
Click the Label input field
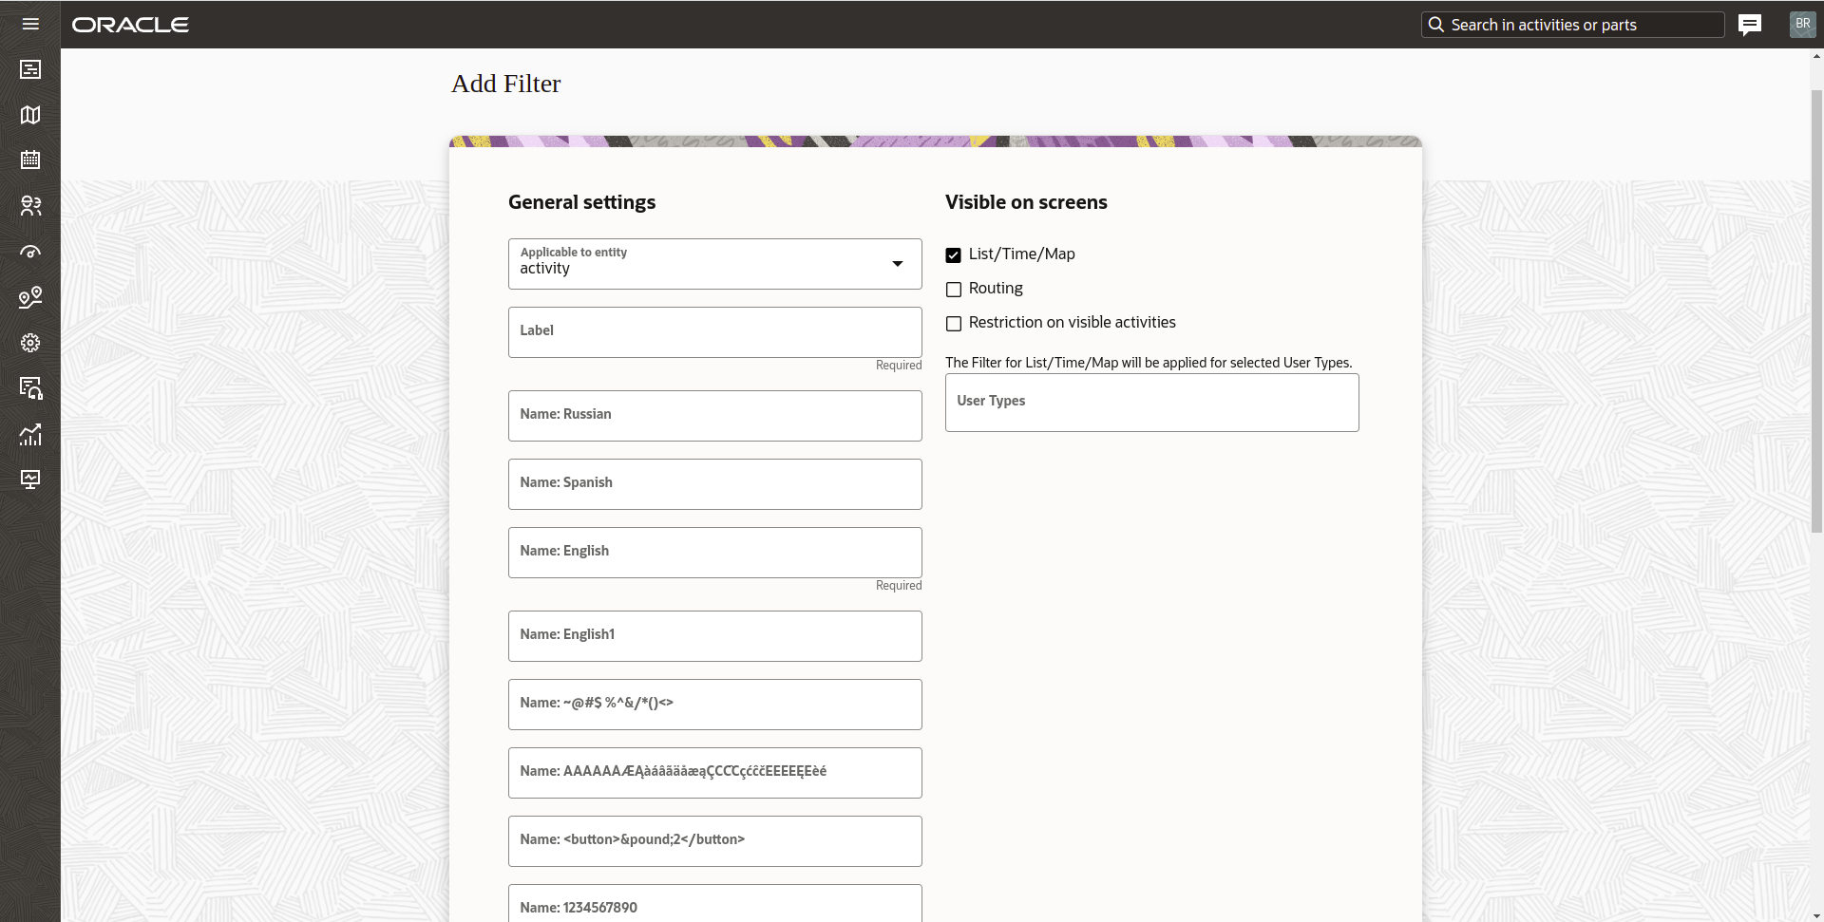pos(714,332)
